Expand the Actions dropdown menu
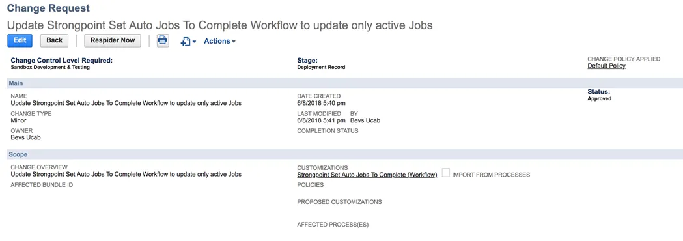 click(220, 41)
